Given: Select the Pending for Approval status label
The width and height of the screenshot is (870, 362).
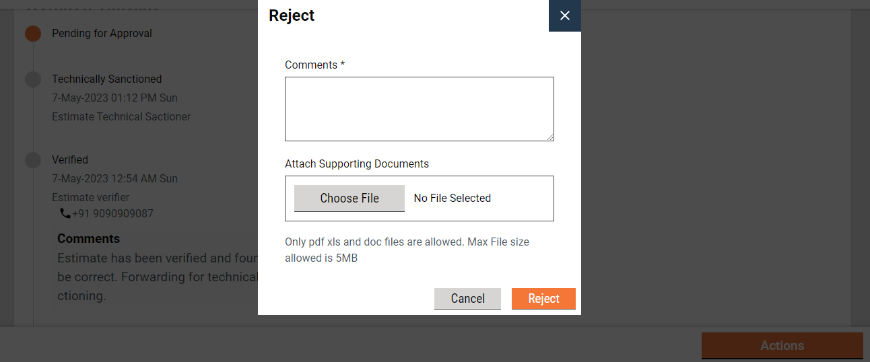Looking at the screenshot, I should 102,34.
